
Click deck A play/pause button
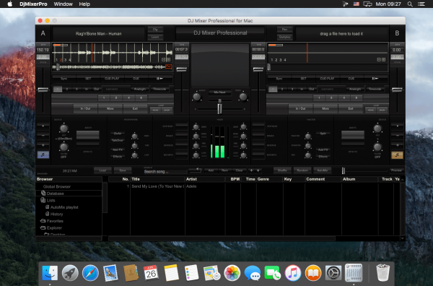point(160,79)
